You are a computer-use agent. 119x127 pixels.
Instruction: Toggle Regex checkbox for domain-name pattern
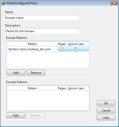click(x=62, y=49)
